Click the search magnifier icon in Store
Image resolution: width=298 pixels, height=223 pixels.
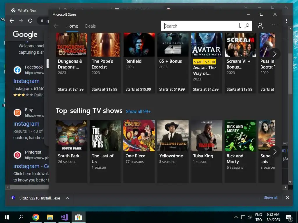(x=247, y=26)
